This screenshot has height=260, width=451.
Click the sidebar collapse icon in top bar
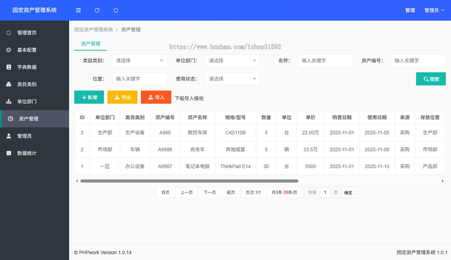pyautogui.click(x=78, y=10)
